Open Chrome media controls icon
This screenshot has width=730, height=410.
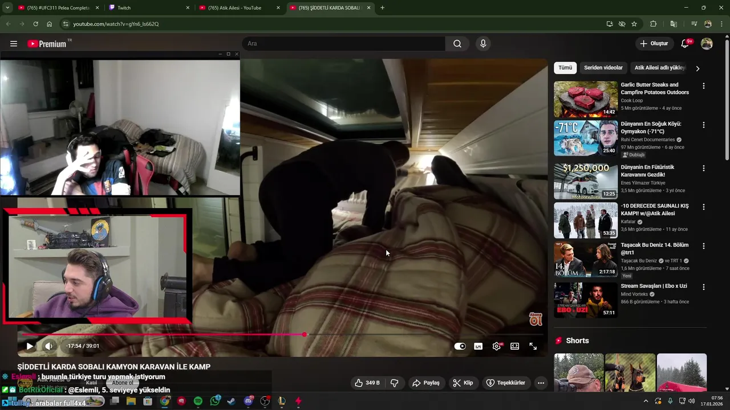[694, 24]
